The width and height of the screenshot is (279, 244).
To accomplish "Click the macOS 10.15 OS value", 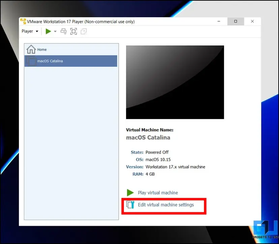I will tap(158, 160).
